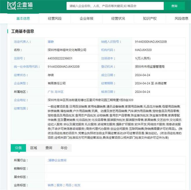Click the registration number 440300222236651
Viewport: 191px width, 190px height.
[60, 58]
